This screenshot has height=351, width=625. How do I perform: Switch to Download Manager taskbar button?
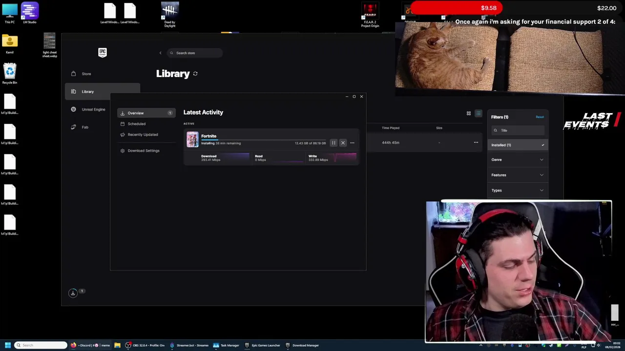[x=303, y=345]
